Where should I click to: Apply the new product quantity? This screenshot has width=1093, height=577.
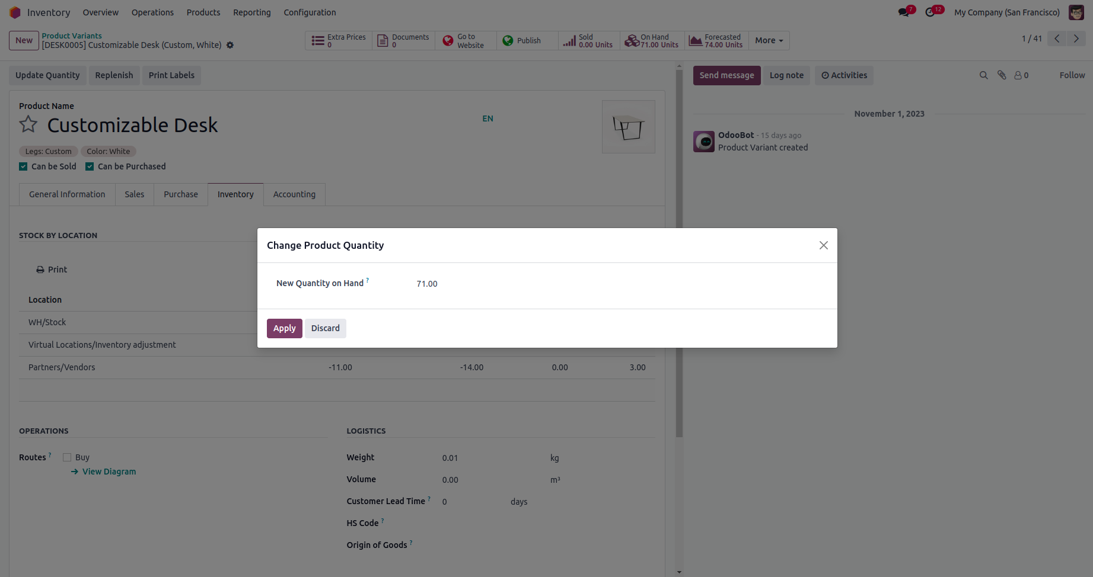tap(284, 328)
